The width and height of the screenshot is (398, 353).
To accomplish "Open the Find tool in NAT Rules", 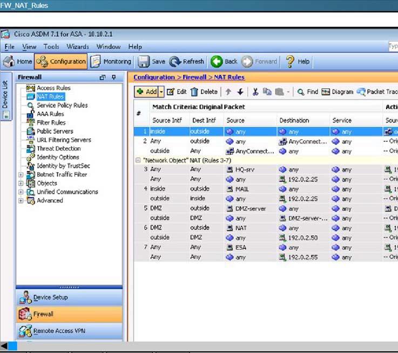I will (307, 92).
